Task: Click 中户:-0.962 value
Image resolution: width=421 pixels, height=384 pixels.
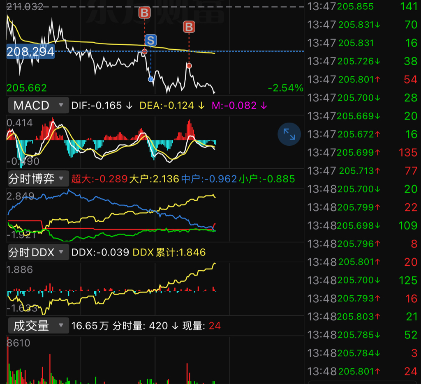Action: click(x=209, y=179)
